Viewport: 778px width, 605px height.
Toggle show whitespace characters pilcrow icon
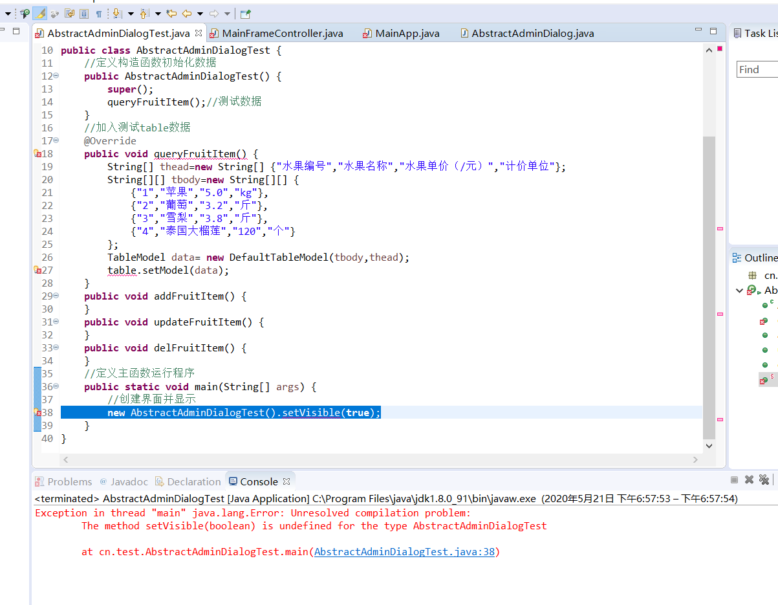[x=98, y=13]
